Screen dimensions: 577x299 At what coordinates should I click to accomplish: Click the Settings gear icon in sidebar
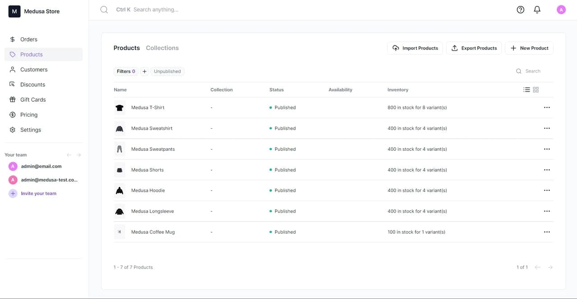click(x=13, y=130)
